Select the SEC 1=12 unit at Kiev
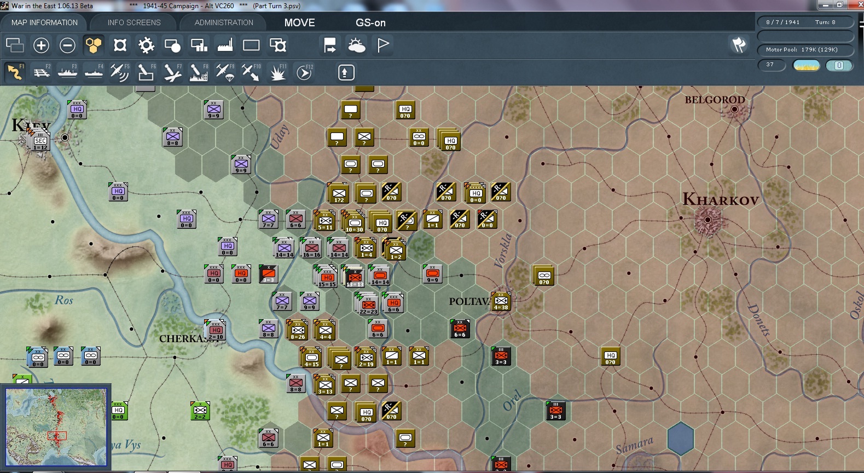864x473 pixels. tap(40, 142)
